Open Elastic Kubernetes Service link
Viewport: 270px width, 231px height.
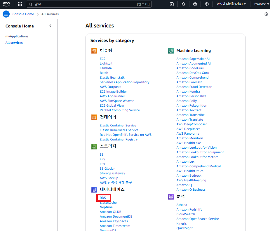click(119, 130)
